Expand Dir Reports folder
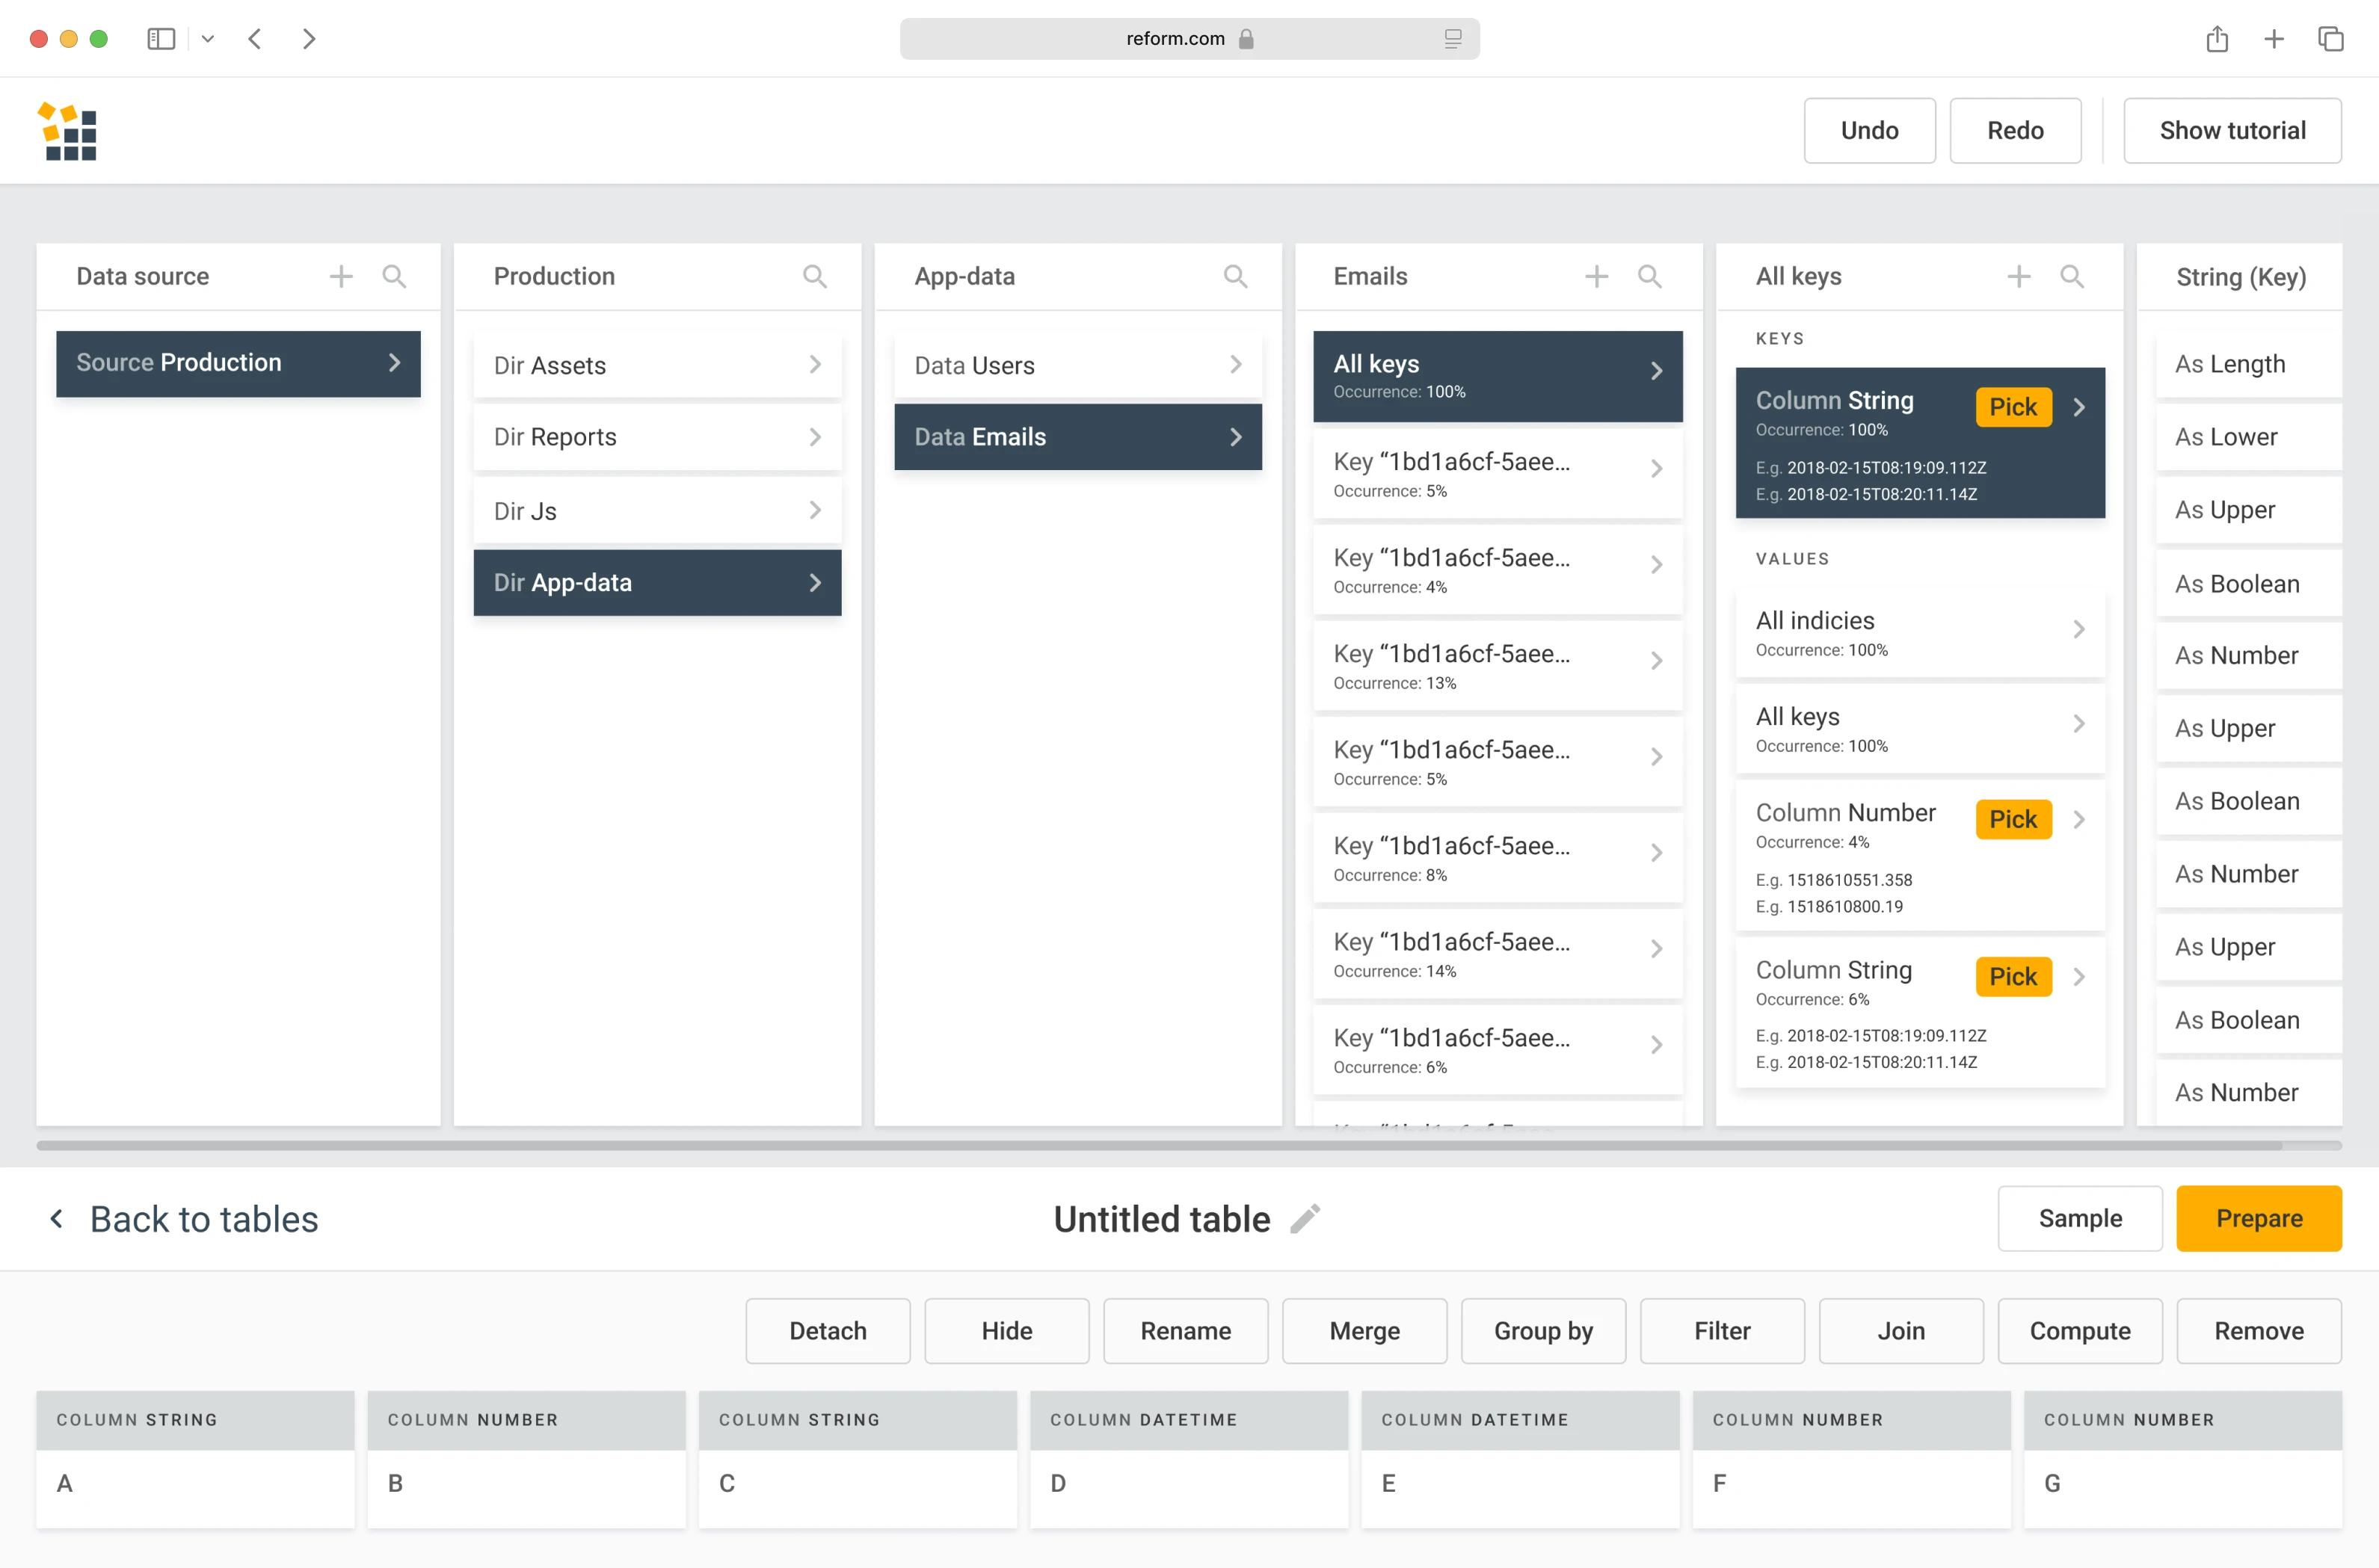The height and width of the screenshot is (1568, 2379). [x=656, y=437]
